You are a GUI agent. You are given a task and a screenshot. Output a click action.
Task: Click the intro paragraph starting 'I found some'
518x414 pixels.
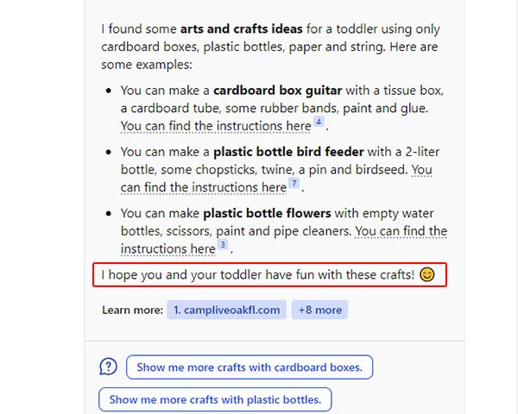270,47
